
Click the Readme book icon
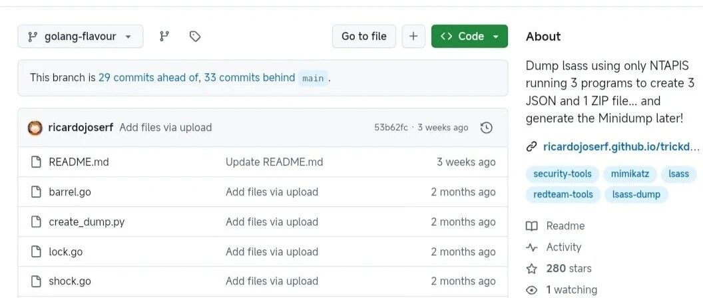(532, 226)
